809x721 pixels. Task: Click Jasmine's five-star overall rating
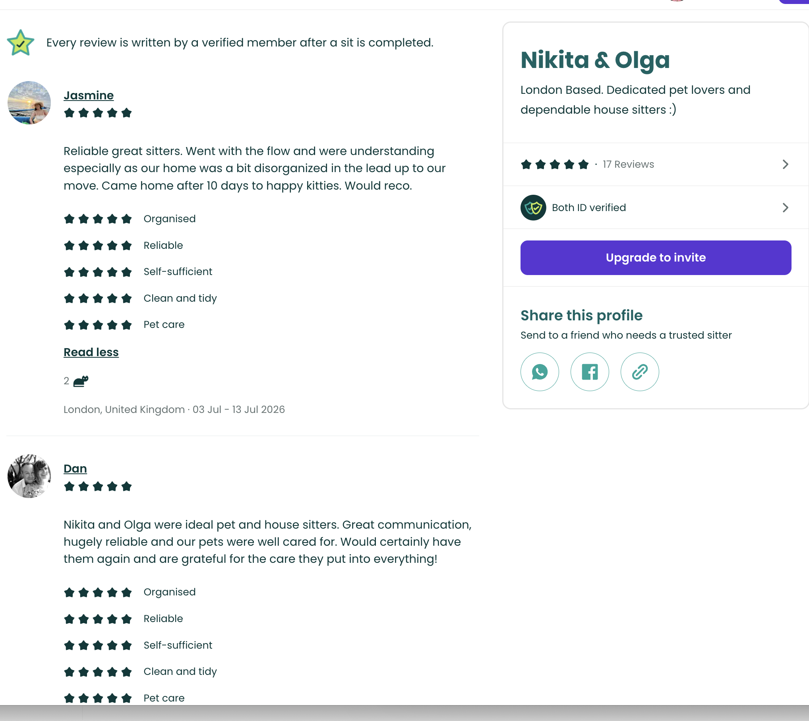[x=98, y=113]
